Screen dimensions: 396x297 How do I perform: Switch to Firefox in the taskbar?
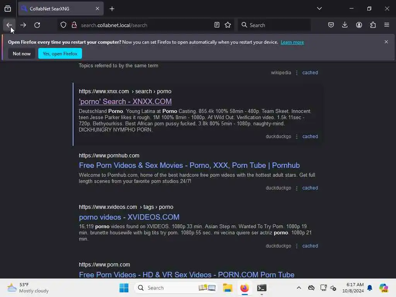(x=244, y=288)
